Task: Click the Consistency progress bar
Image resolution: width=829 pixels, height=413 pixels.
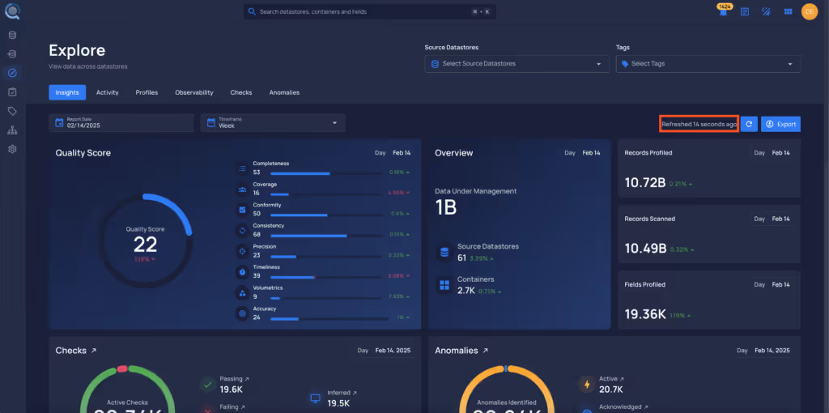Action: (x=326, y=236)
